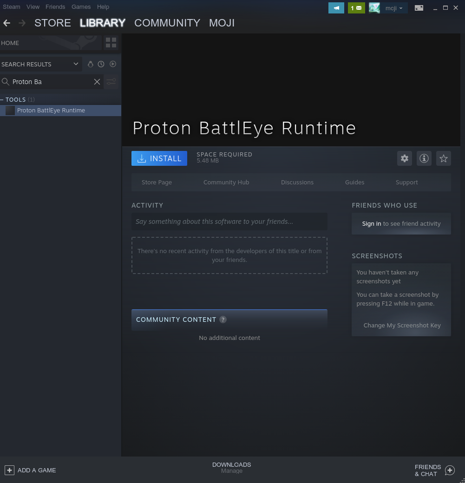The image size is (465, 483).
Task: Go to library Home
Action: coord(51,43)
